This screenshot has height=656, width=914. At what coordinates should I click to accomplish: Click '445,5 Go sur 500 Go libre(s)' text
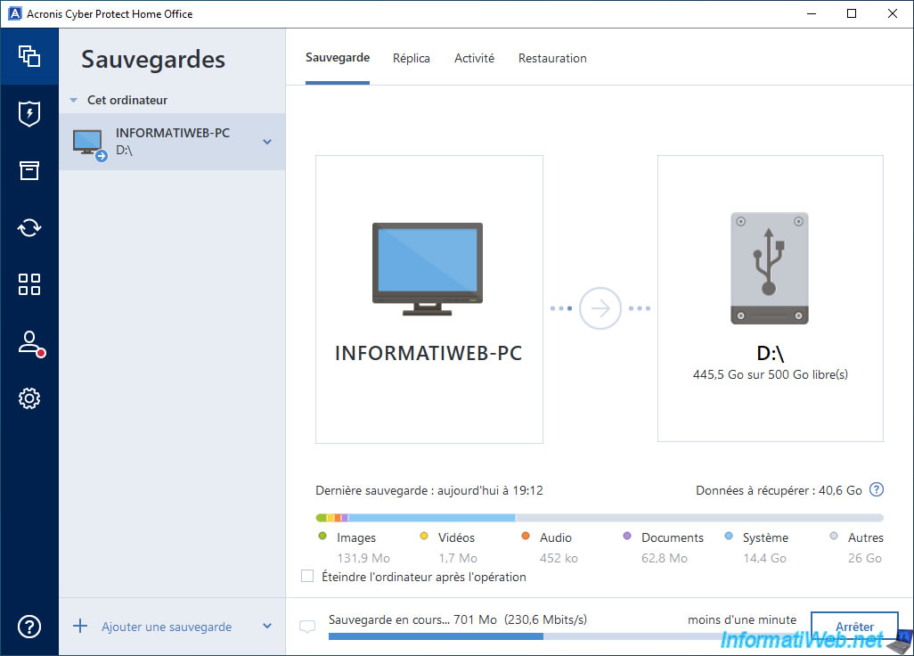770,374
